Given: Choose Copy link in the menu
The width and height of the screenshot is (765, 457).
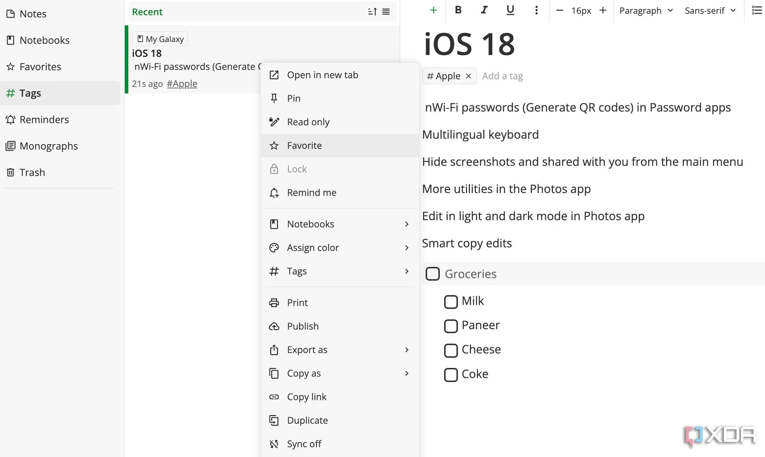Looking at the screenshot, I should [x=340, y=397].
